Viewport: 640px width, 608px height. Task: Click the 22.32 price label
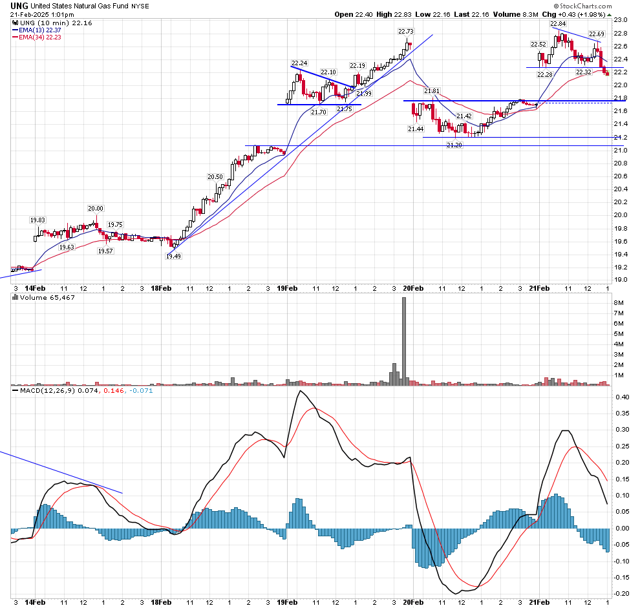click(584, 72)
